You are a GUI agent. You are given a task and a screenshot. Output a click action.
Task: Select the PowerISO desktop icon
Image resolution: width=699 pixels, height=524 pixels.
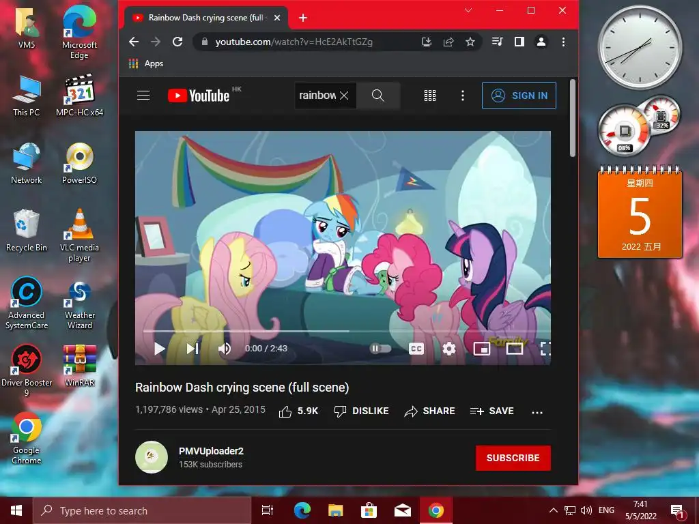click(x=79, y=164)
